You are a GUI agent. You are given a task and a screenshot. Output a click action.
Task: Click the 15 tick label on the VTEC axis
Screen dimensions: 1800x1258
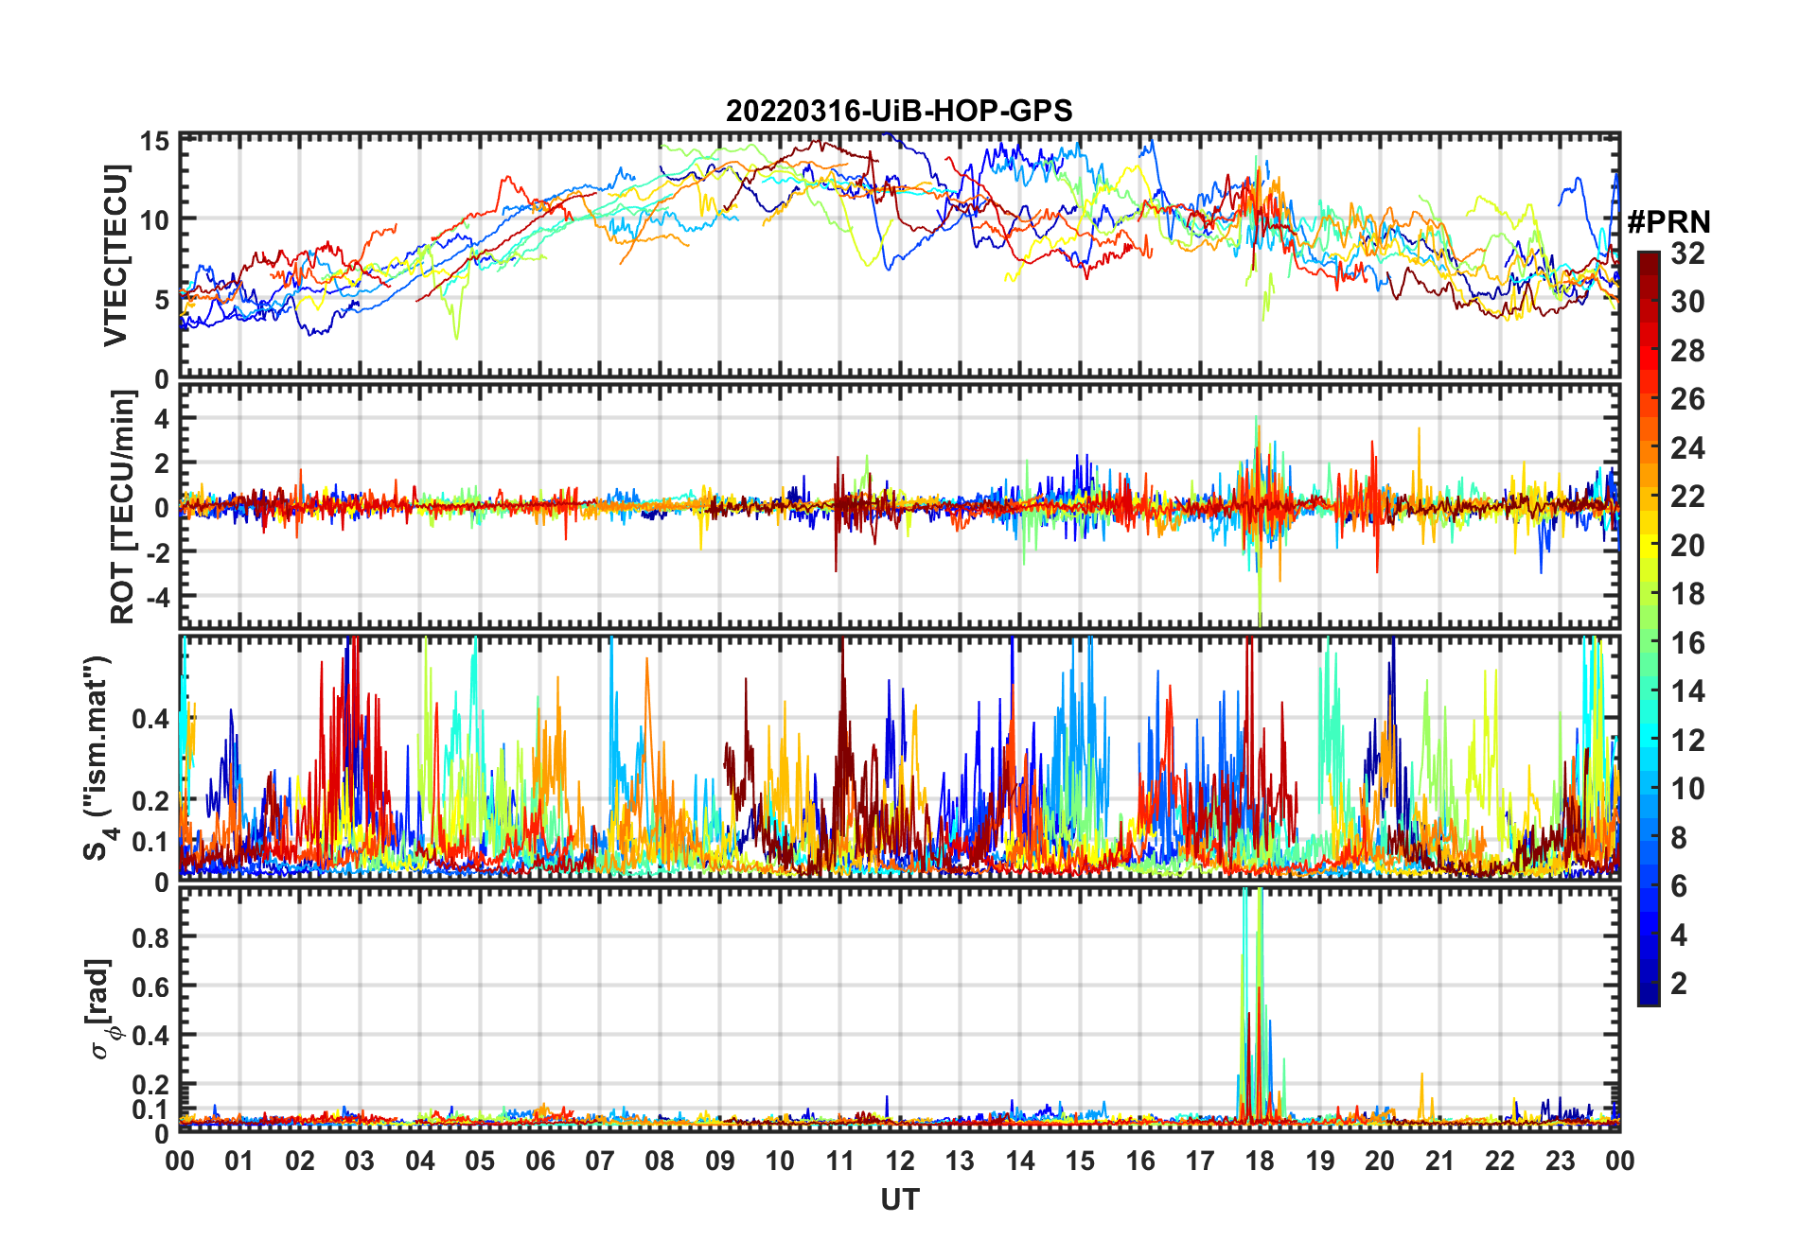pos(154,142)
